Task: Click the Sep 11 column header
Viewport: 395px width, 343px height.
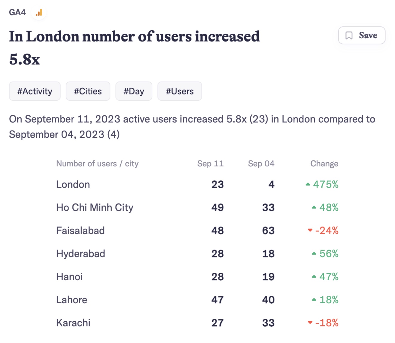Action: tap(210, 164)
